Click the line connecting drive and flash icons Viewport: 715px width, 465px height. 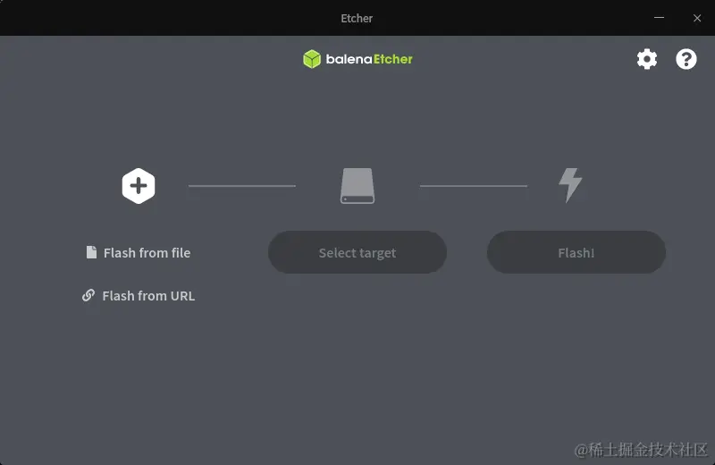pos(474,186)
